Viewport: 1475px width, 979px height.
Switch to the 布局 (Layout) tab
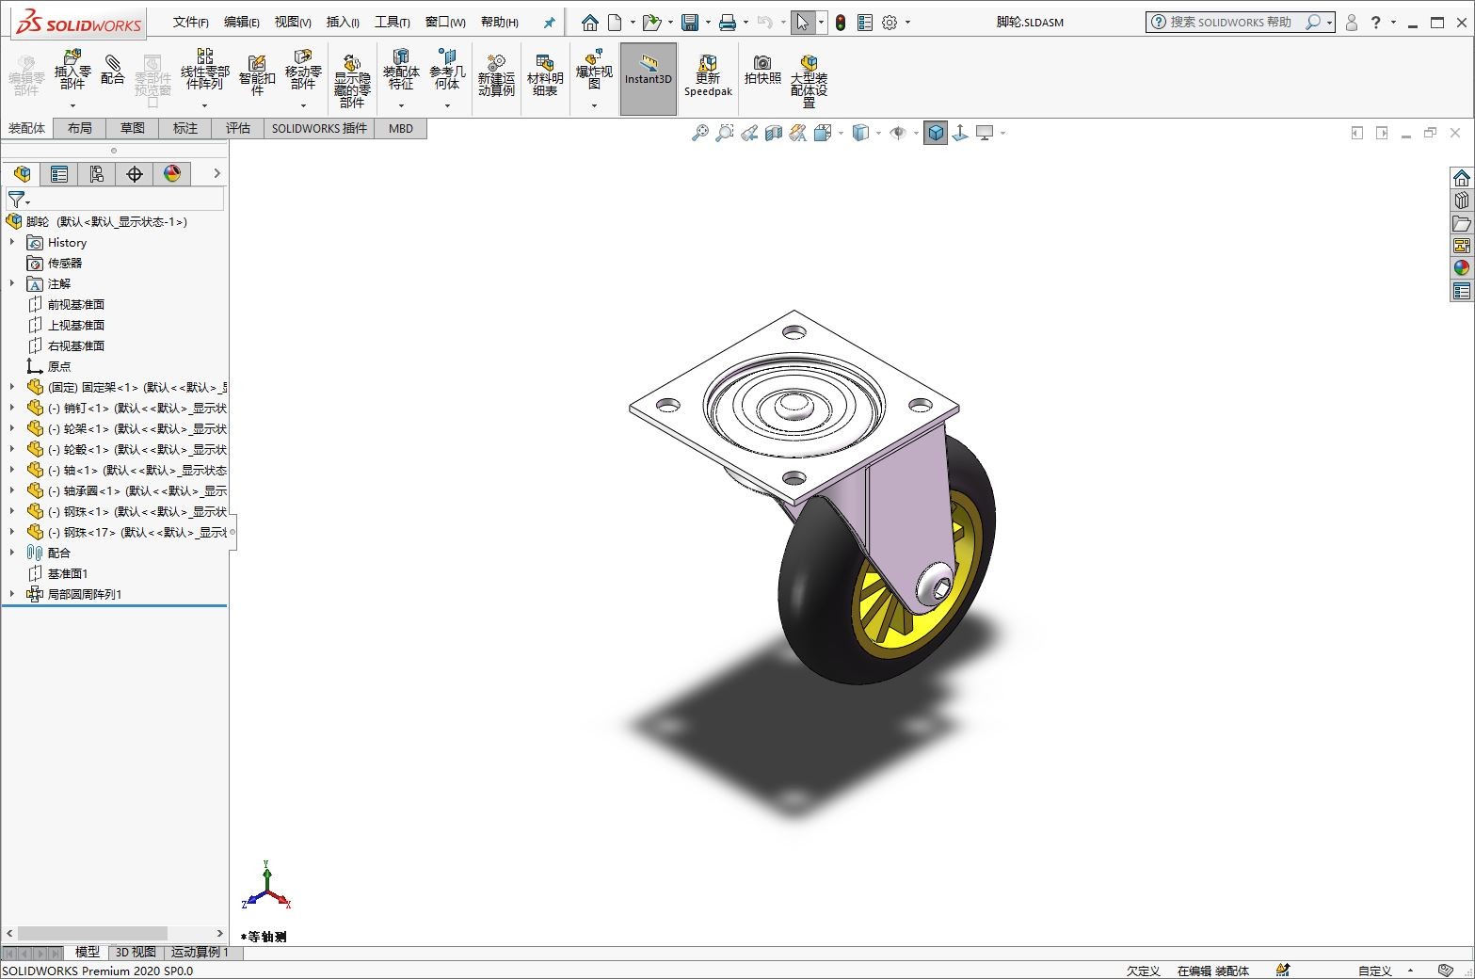point(80,128)
